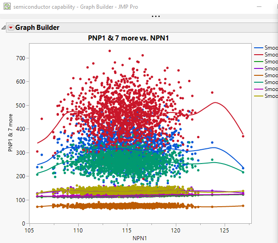Click the blue smoother curve right end point
The image size is (278, 243).
(x=243, y=168)
